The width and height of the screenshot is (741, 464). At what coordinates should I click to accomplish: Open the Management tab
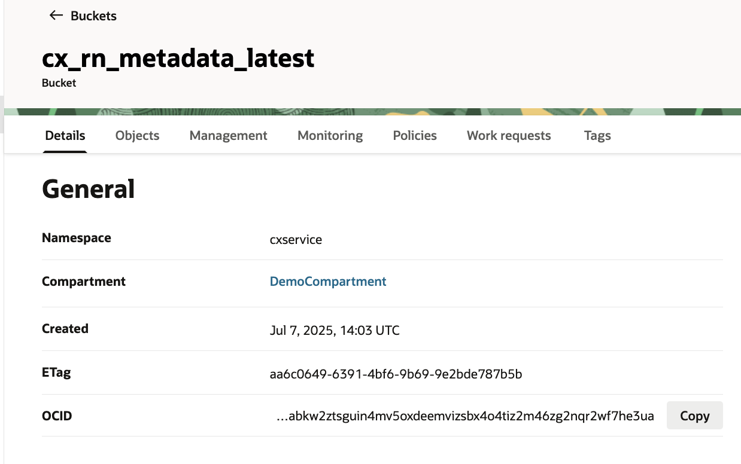point(228,136)
